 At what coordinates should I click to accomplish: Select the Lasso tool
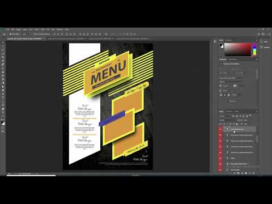click(3, 50)
